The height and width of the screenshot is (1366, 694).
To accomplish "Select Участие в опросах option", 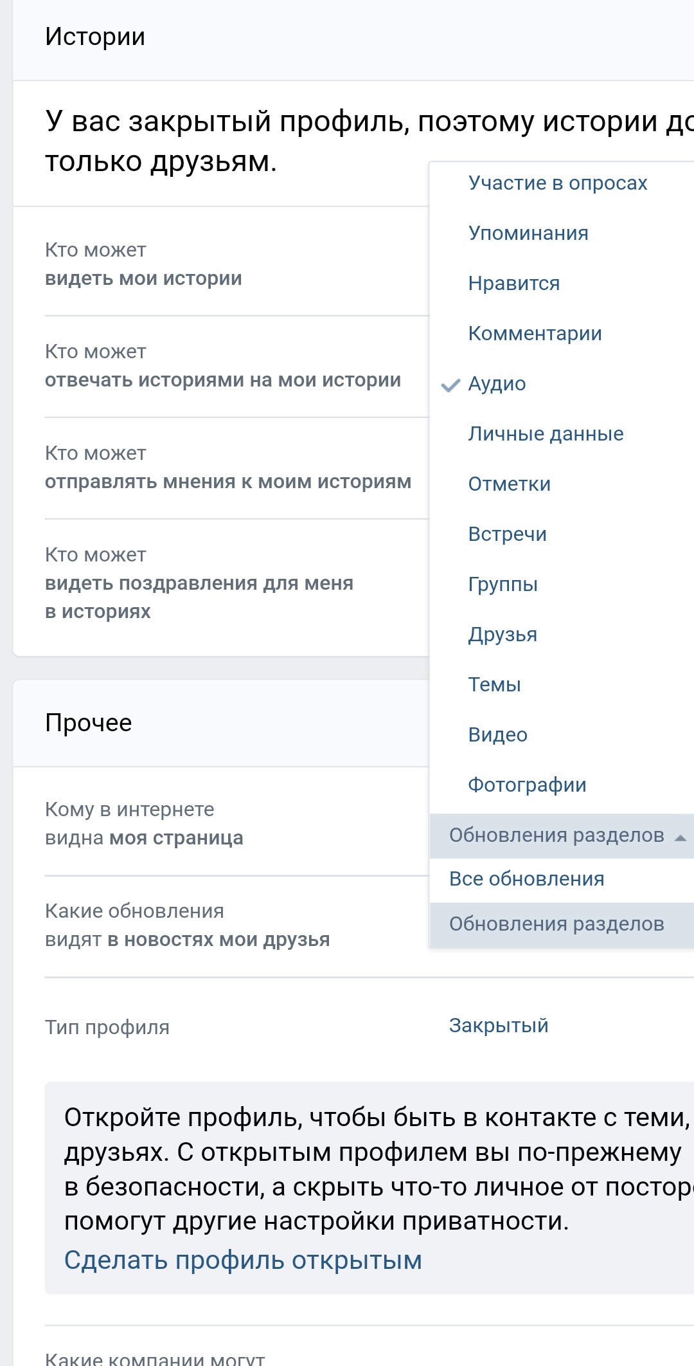I will 557,183.
